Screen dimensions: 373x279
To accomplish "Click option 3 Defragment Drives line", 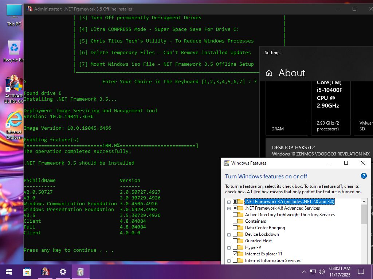I will click(140, 17).
